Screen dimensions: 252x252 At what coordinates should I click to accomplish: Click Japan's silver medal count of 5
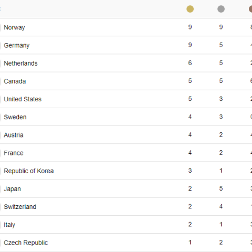tap(221, 188)
